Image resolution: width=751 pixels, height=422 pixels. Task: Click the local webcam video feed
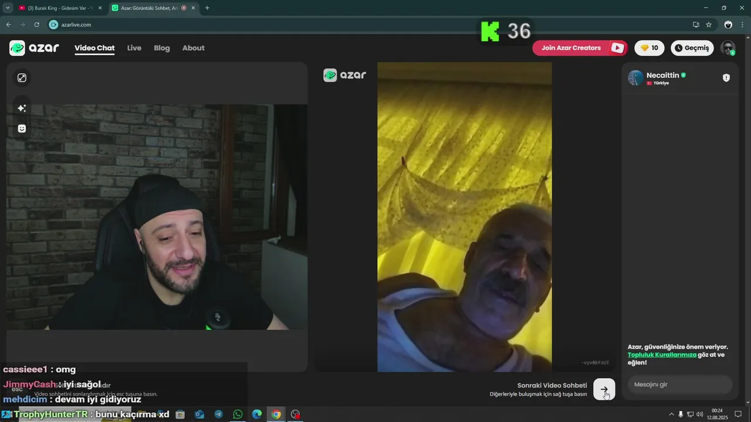point(157,217)
